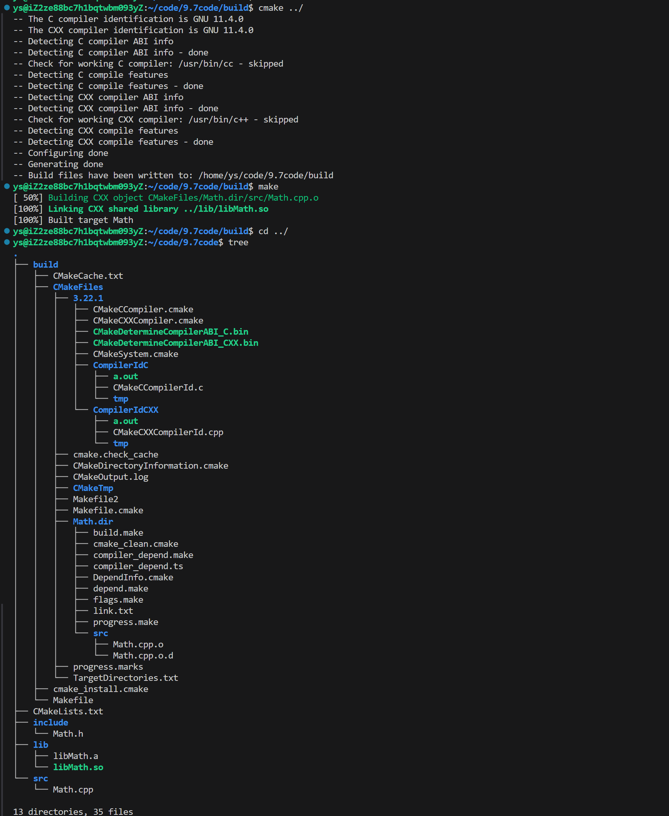The width and height of the screenshot is (669, 816).
Task: Click tmp directory under CompilerIdCXX
Action: 120,444
